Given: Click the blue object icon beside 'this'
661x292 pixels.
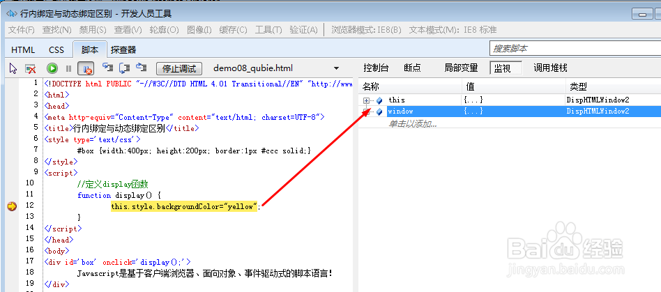Looking at the screenshot, I should point(379,101).
